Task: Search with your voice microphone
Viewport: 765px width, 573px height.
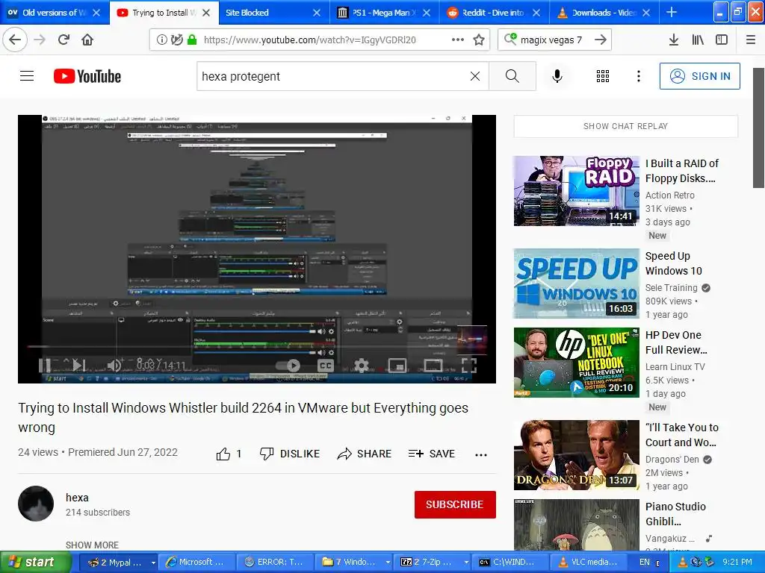Action: tap(557, 76)
